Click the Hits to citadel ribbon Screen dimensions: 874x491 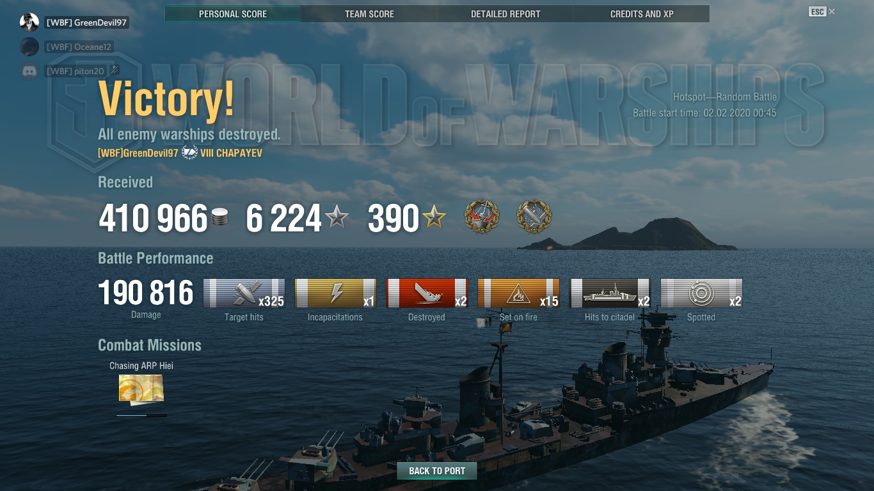[610, 293]
